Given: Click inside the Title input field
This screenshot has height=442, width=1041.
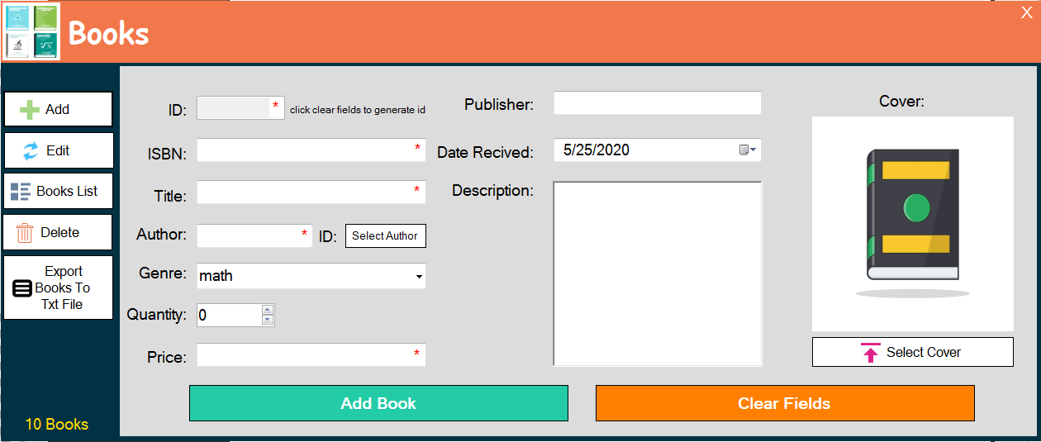Looking at the screenshot, I should coord(311,192).
